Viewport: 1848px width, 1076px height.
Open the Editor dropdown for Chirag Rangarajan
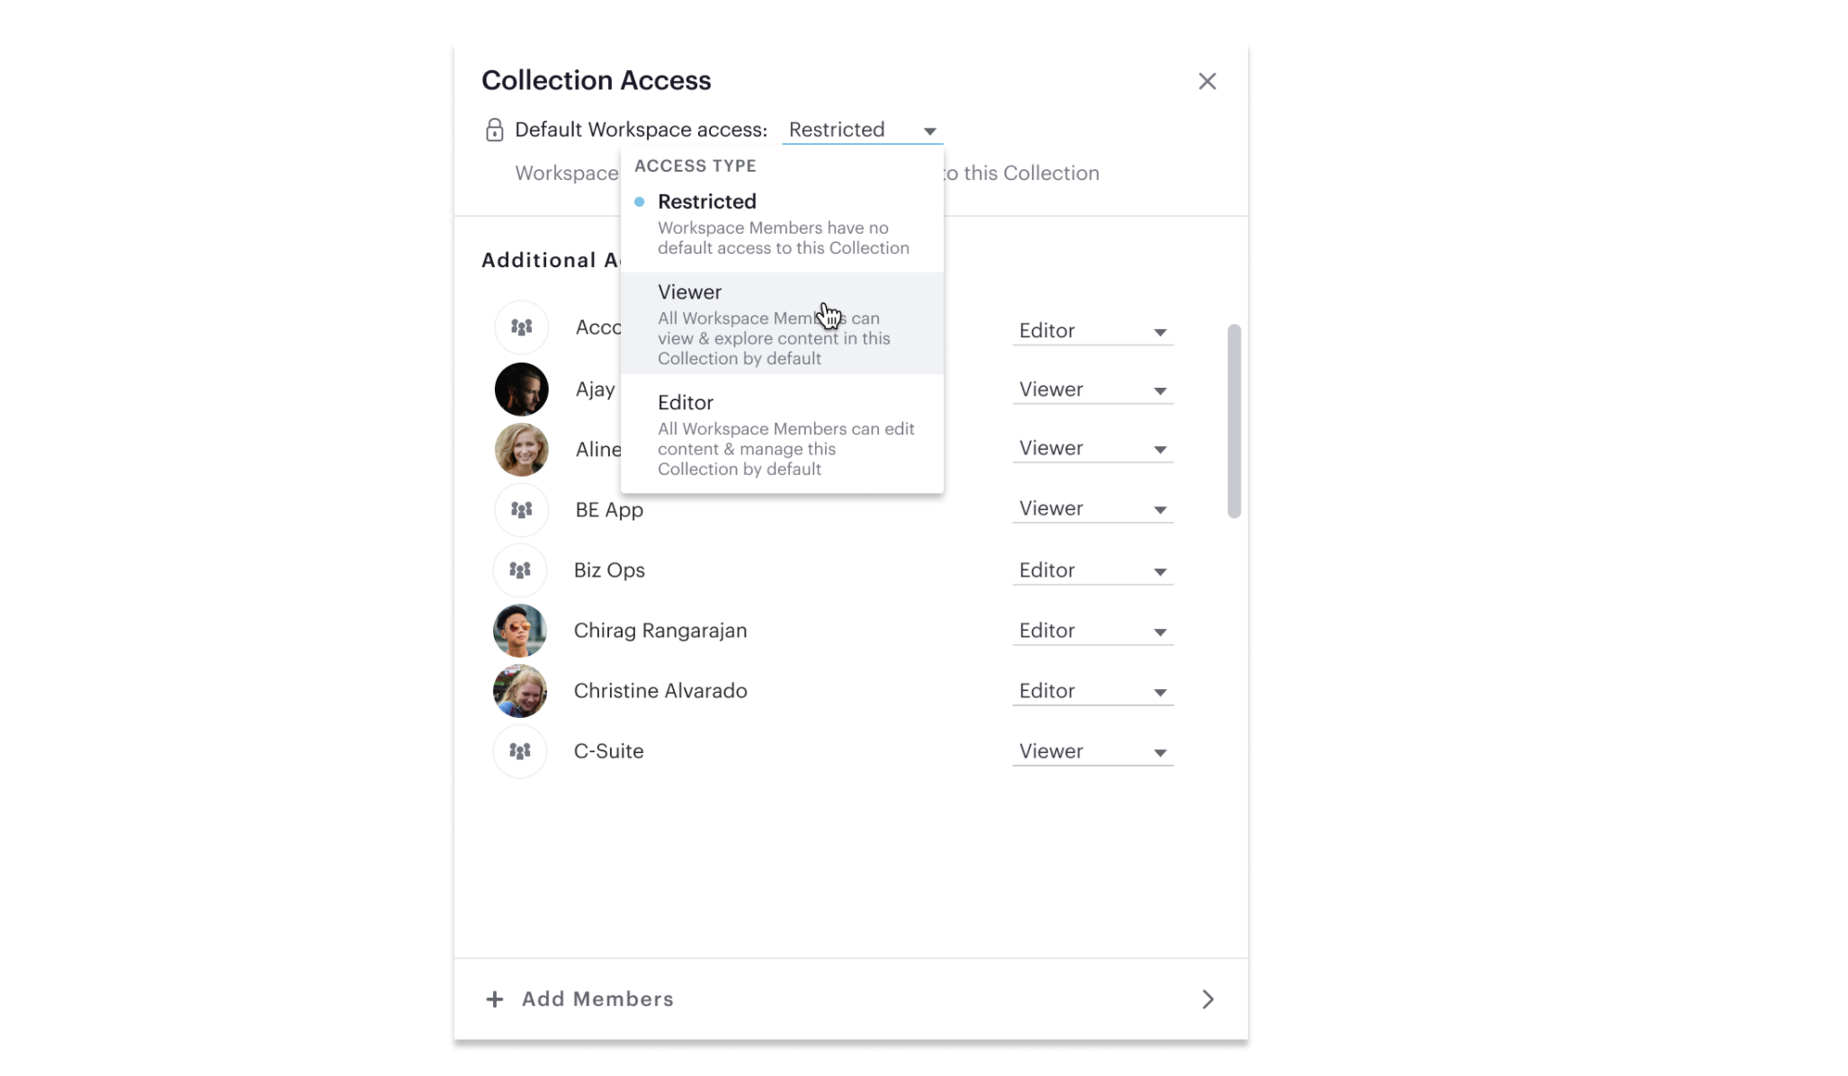click(x=1092, y=630)
